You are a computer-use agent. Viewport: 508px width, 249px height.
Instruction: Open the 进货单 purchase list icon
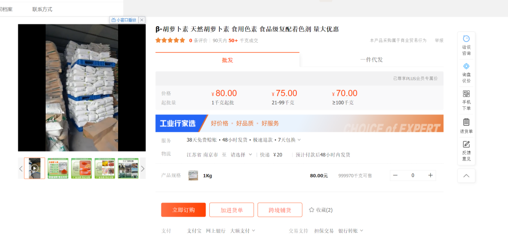pos(466,122)
